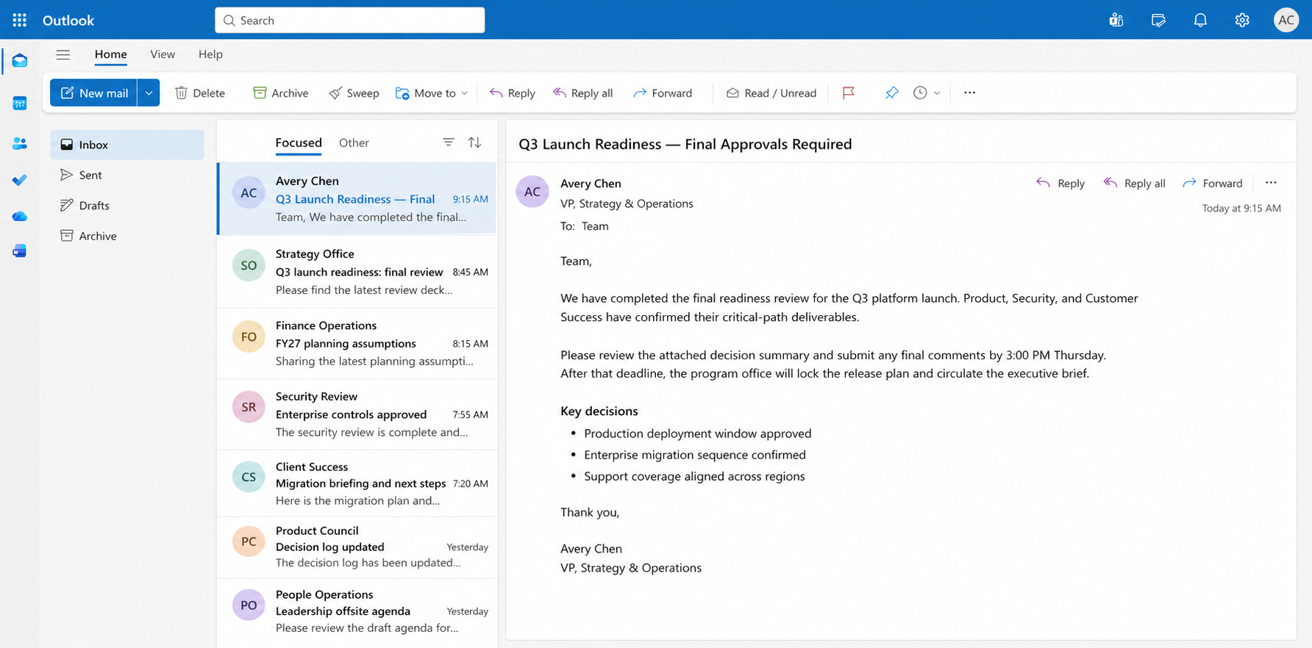Open the app launcher waffle icon

[x=20, y=21]
